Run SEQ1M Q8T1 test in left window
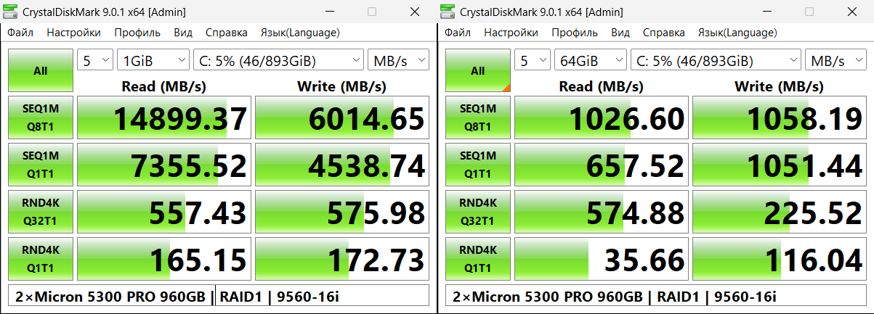874x314 pixels. point(41,117)
